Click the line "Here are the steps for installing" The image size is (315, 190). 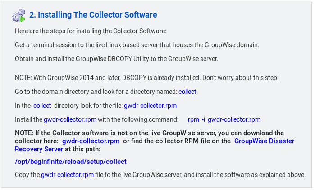(x=91, y=31)
